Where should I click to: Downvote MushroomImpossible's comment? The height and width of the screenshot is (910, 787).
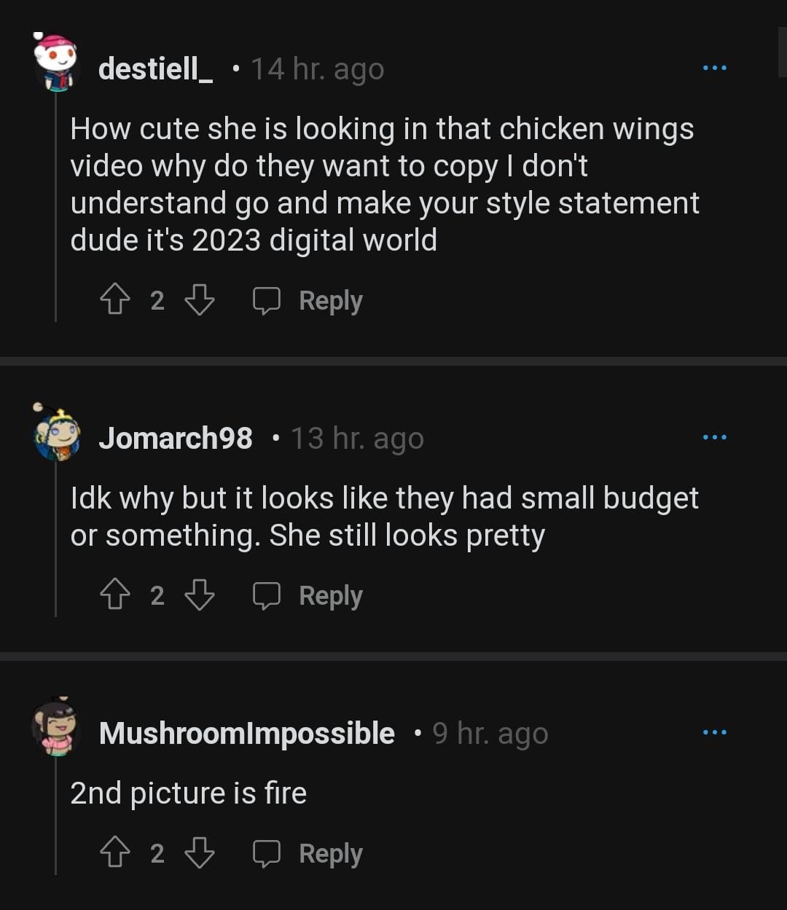[x=199, y=853]
